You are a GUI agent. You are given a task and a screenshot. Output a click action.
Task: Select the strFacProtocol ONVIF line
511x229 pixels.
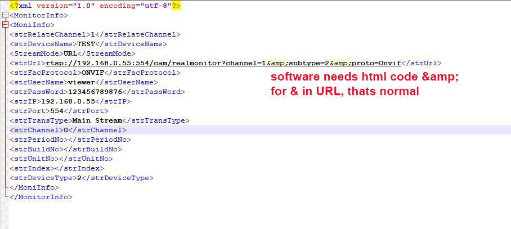point(95,73)
